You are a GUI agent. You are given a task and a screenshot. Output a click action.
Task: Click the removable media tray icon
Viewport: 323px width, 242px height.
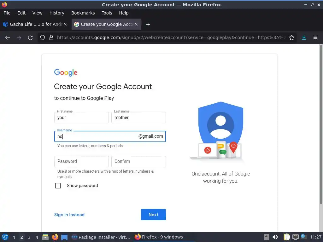coord(266,237)
